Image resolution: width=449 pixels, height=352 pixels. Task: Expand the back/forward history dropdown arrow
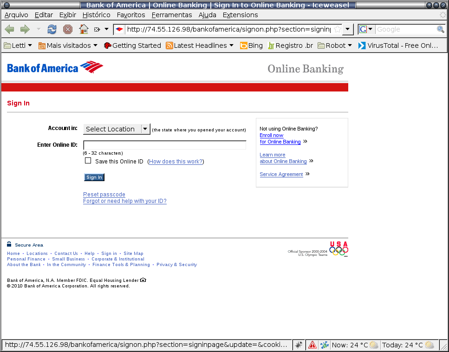(39, 29)
